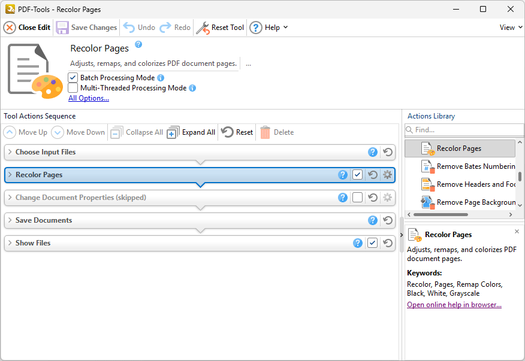The width and height of the screenshot is (525, 361).
Task: Expand the Show Files step
Action: [10, 243]
